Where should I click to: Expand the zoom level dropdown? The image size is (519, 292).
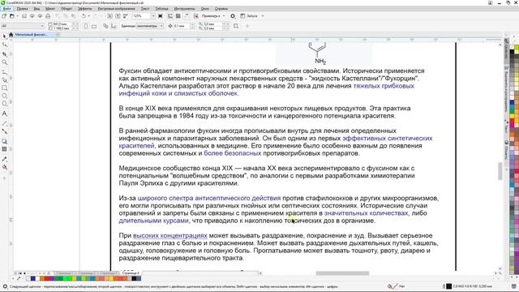(153, 16)
